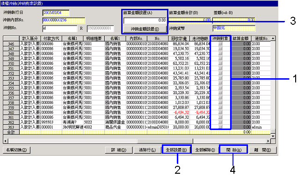Click the 沖銷貨幣 currency field
This screenshot has width=298, height=177.
click(234, 28)
